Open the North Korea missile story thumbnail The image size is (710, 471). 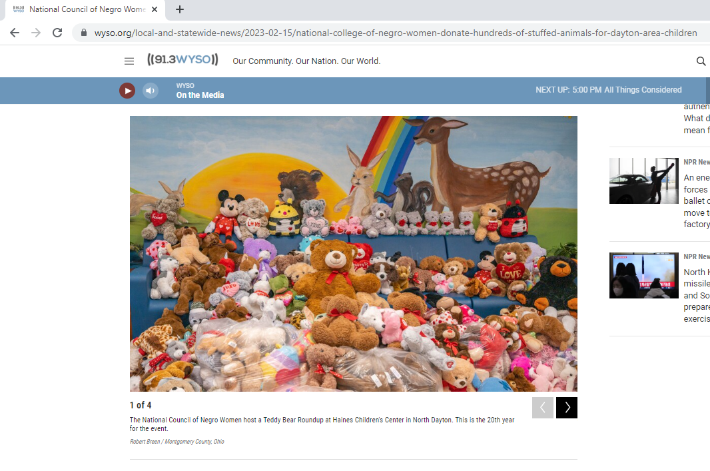(643, 275)
